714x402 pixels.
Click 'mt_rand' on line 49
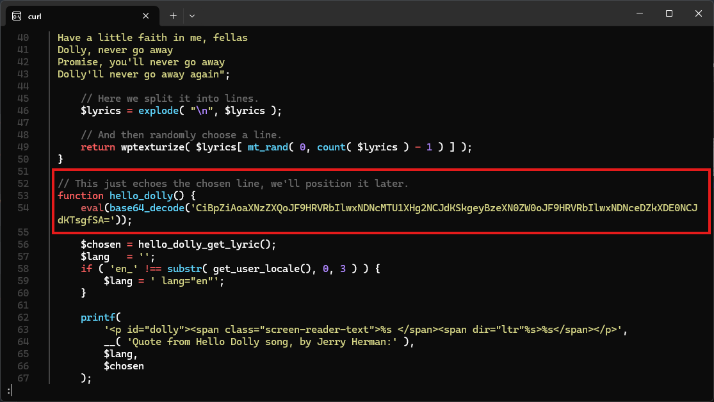(x=268, y=147)
